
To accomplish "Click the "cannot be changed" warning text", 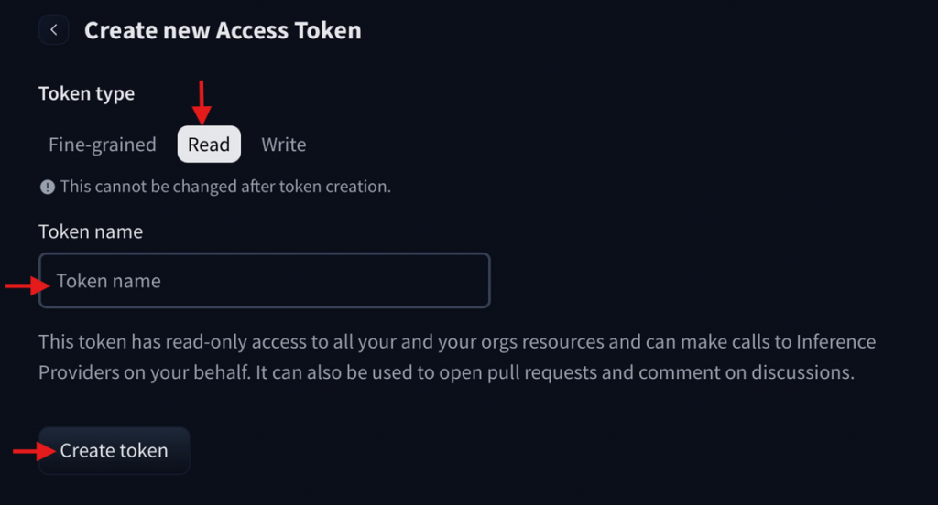I will [225, 187].
